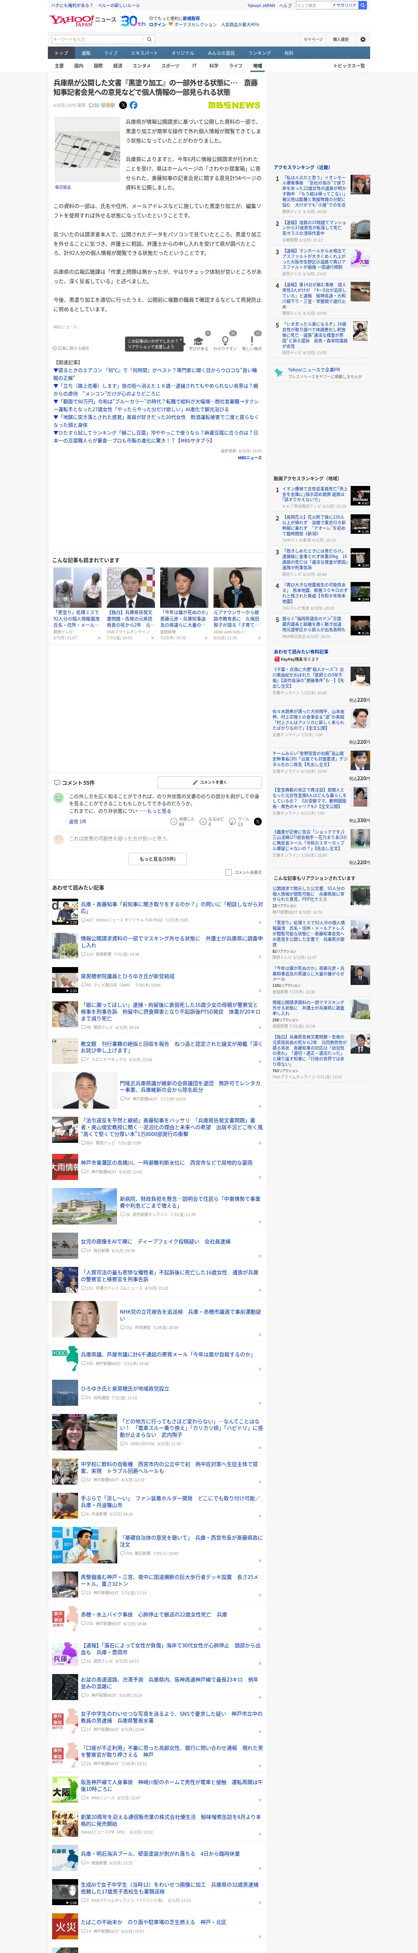Open the 泉房穂参院議員とひろゆき氏が新党結成 article
Screen dimensions: 418x1953
tap(127, 976)
